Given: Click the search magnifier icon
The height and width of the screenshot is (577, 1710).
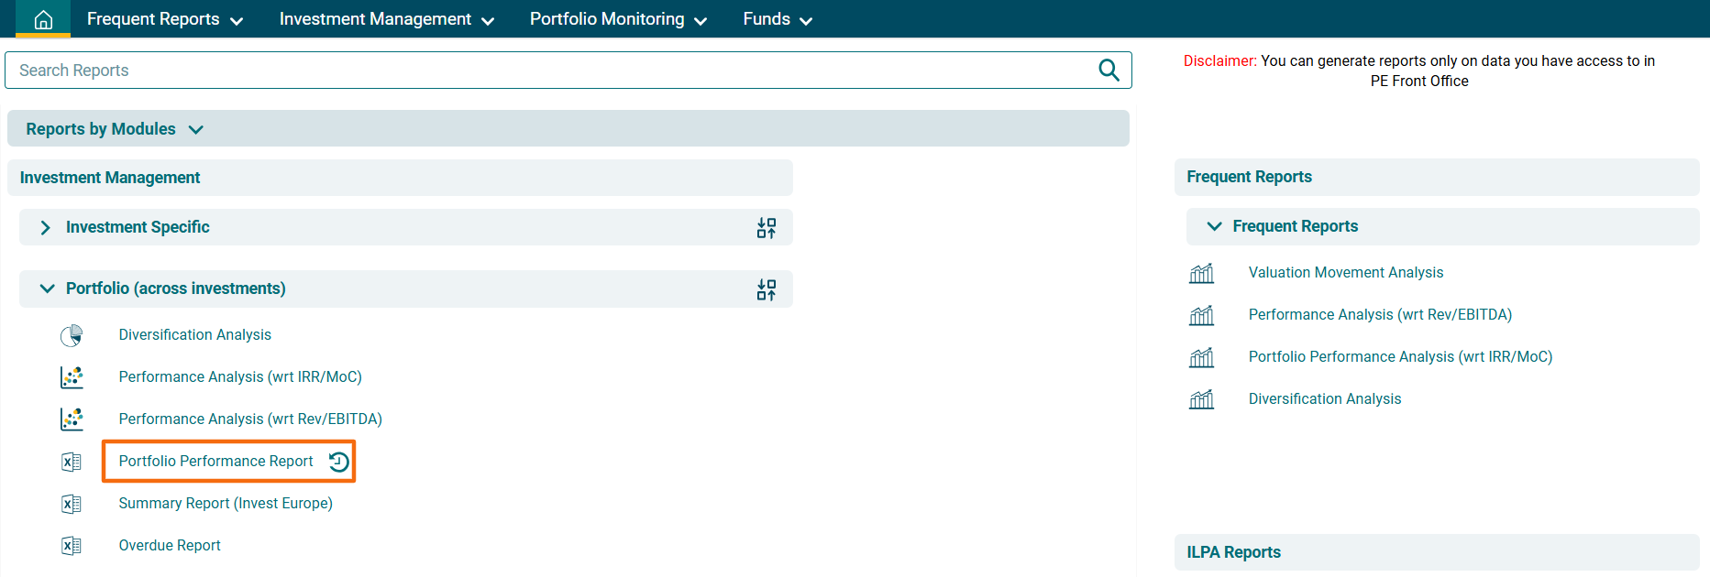Looking at the screenshot, I should pos(1109,71).
